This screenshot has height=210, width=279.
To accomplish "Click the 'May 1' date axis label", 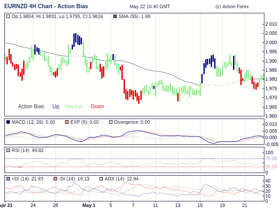I will coord(89,205).
